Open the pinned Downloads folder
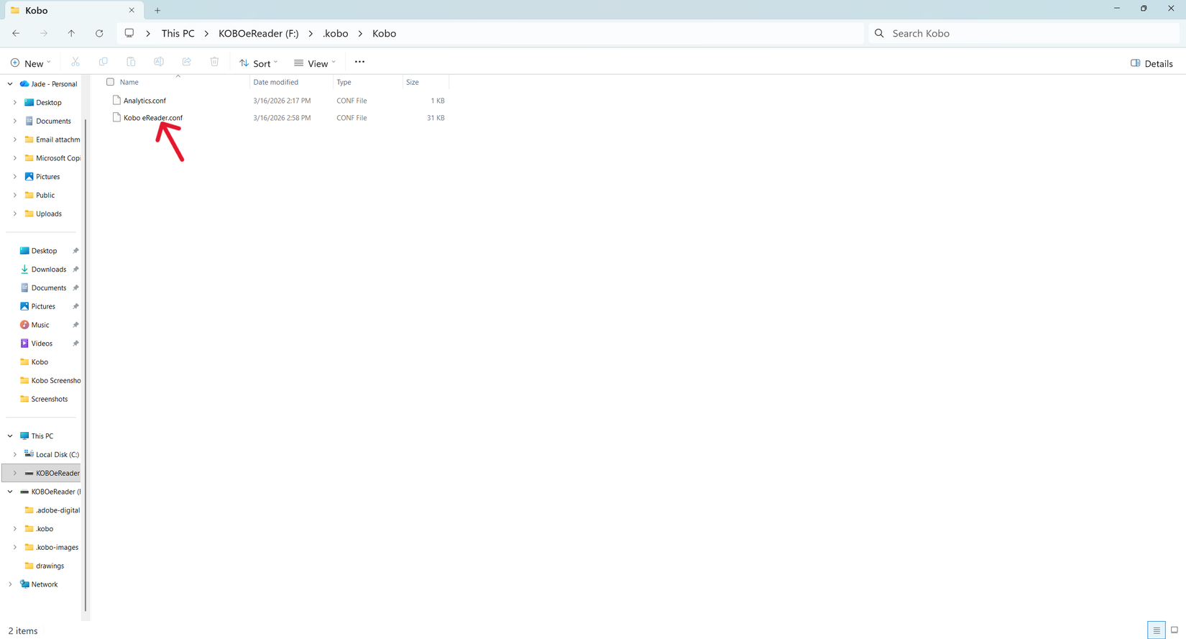This screenshot has width=1186, height=639. (49, 270)
